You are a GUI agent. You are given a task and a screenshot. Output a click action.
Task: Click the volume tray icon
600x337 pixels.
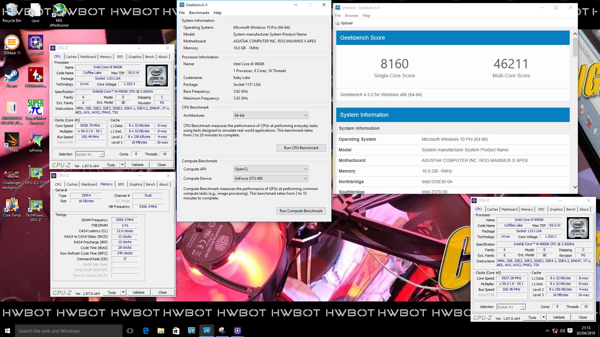coord(562,331)
